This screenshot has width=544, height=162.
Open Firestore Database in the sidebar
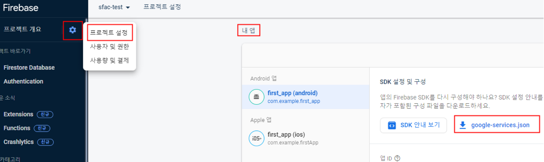(29, 68)
